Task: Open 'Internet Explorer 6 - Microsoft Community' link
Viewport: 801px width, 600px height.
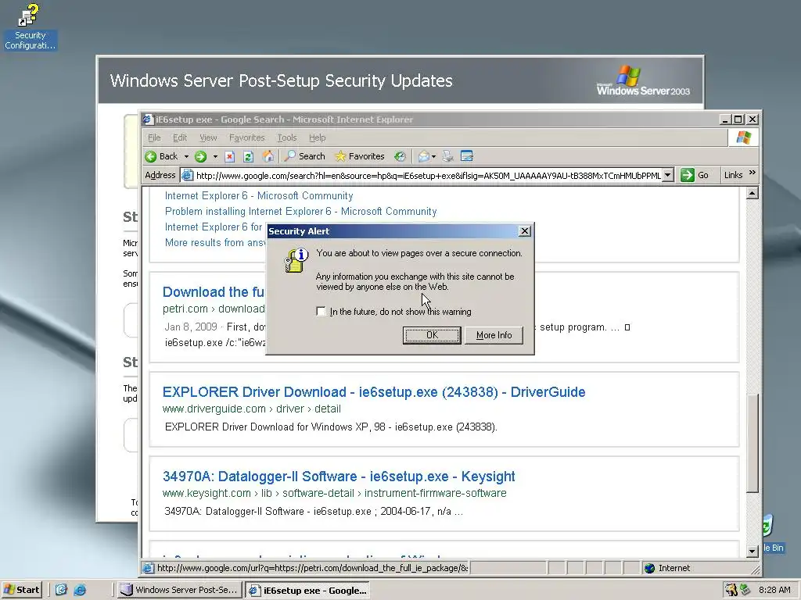Action: point(258,196)
